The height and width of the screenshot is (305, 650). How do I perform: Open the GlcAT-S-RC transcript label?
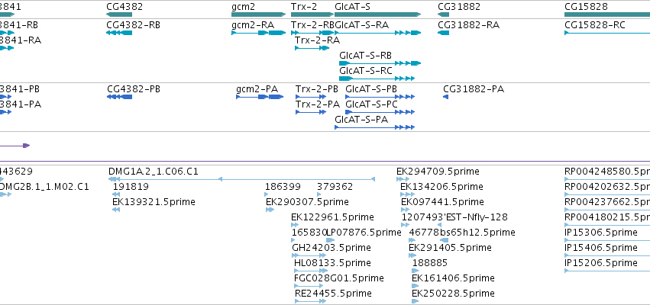point(366,71)
